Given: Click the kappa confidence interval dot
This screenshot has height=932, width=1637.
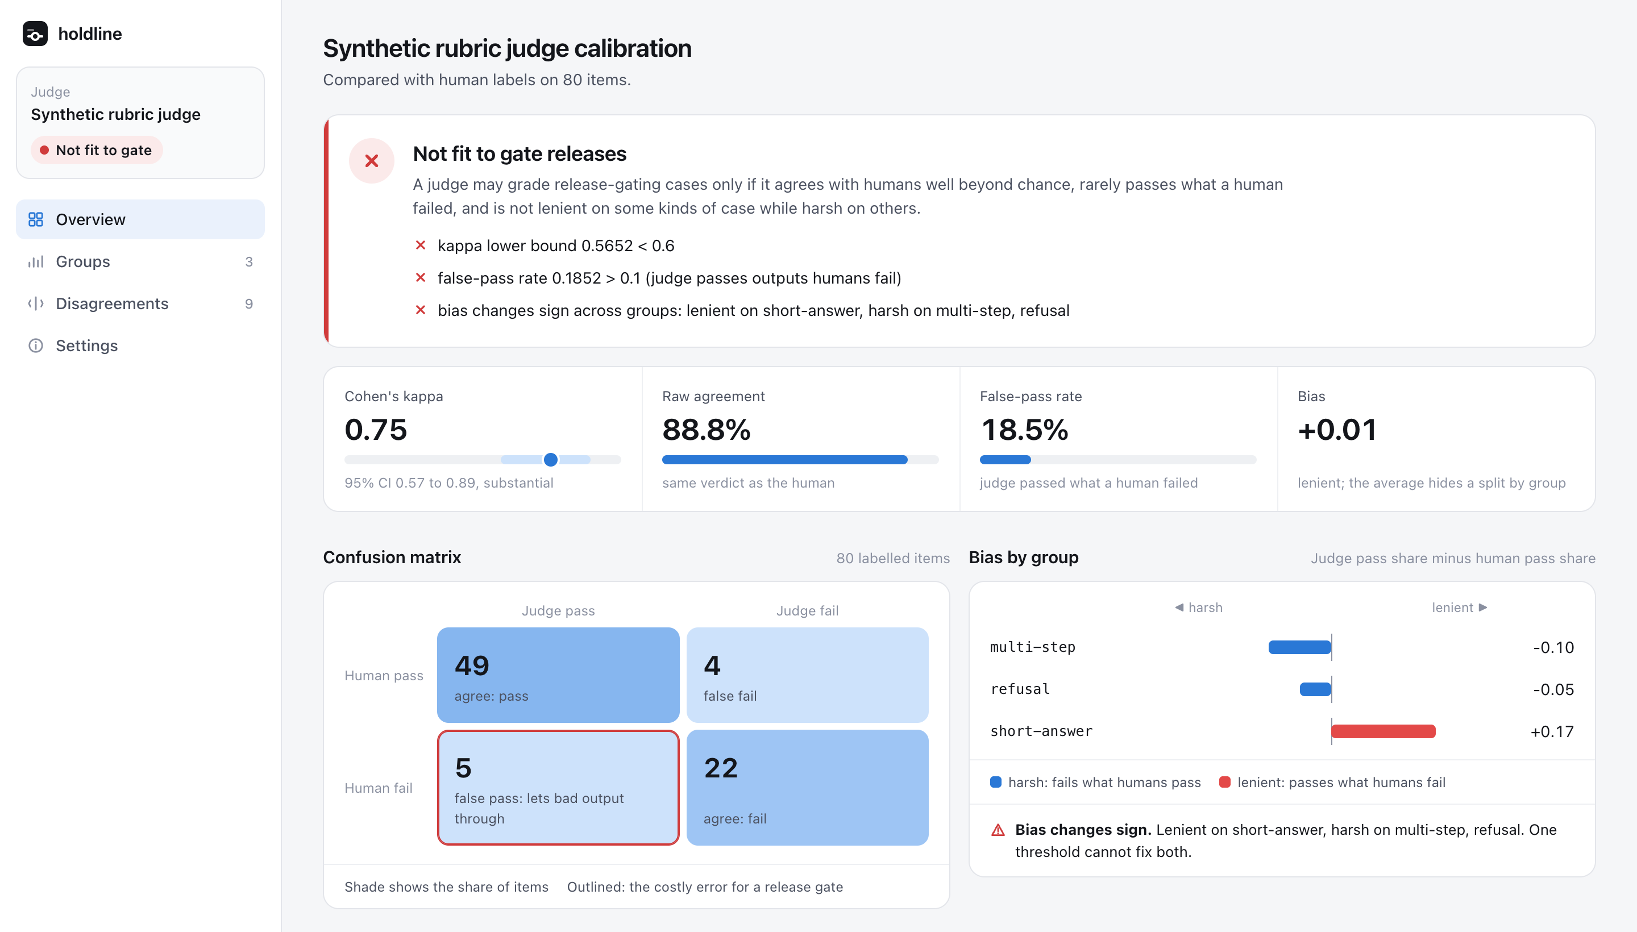Looking at the screenshot, I should tap(550, 460).
